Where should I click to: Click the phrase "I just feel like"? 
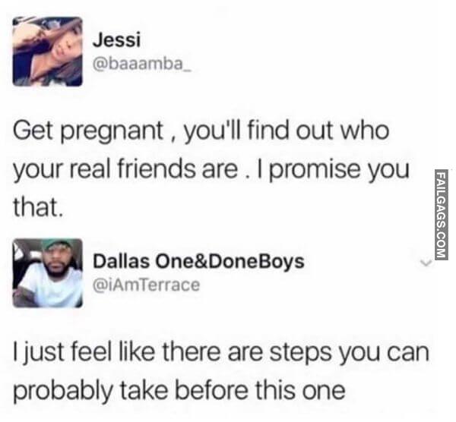(x=84, y=353)
